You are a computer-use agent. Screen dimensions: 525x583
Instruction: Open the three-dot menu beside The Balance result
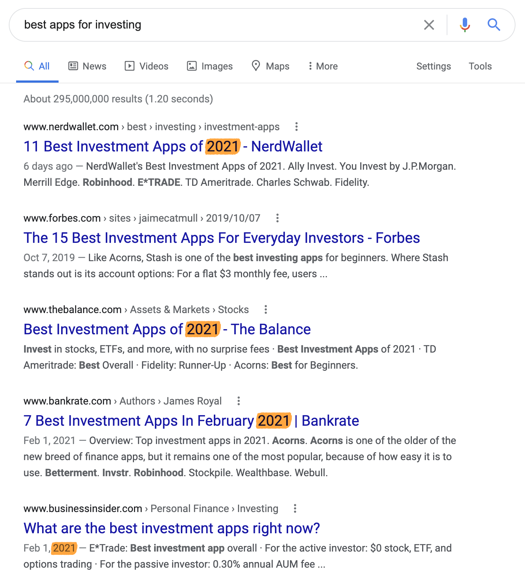pos(265,310)
